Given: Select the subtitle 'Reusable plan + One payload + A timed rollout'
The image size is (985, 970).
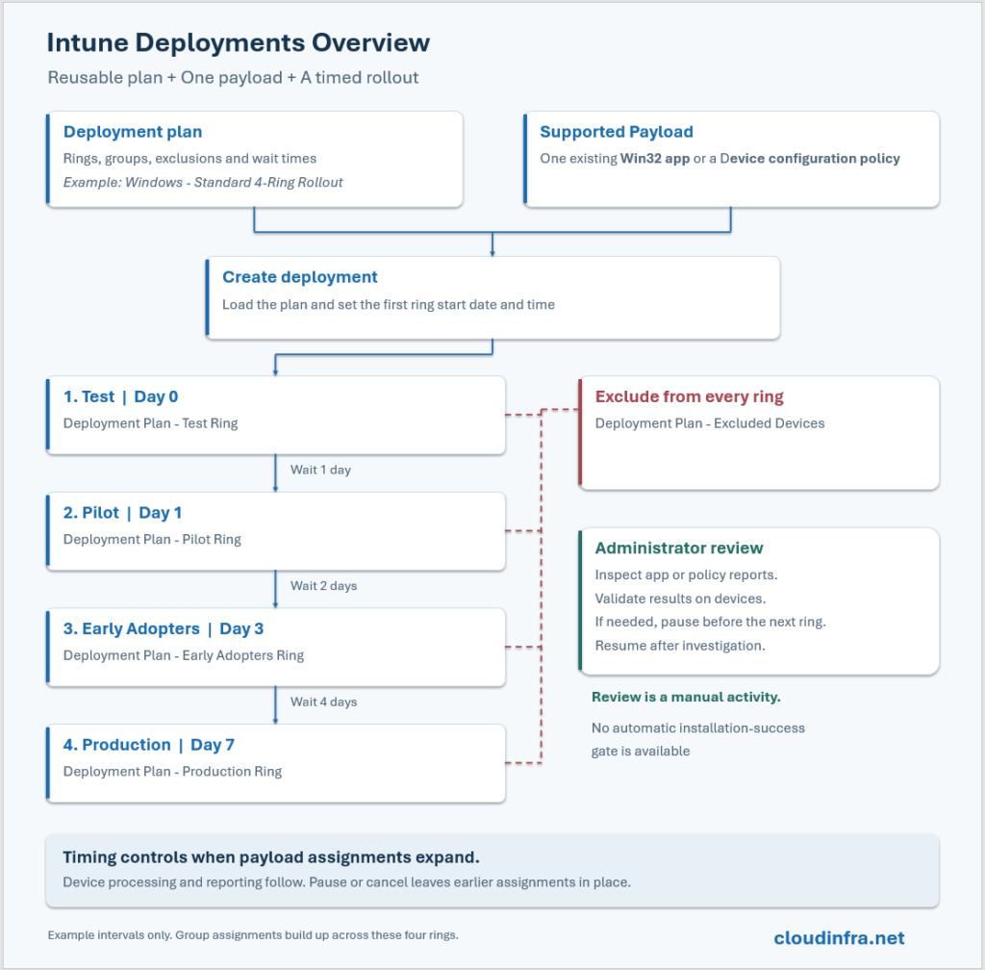Looking at the screenshot, I should 233,77.
